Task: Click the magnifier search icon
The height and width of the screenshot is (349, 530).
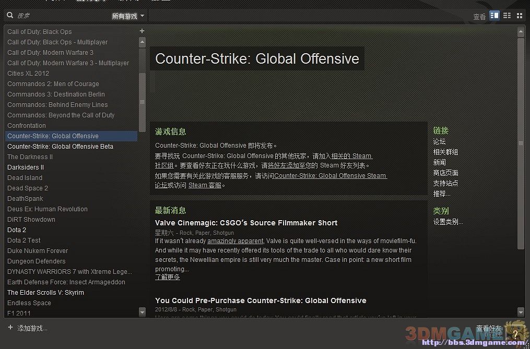Action: click(x=10, y=16)
